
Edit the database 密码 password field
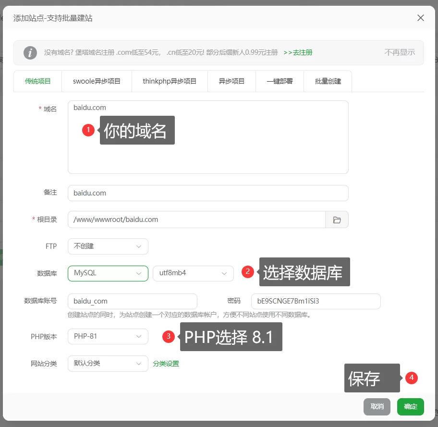tap(316, 301)
